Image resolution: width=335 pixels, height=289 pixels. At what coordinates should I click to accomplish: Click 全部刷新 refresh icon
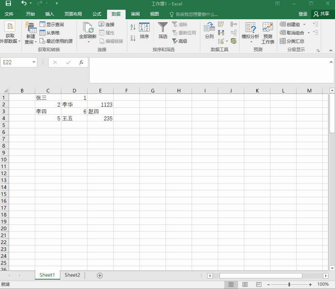[x=88, y=27]
